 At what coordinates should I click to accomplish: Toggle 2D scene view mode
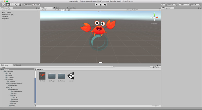pyautogui.click(x=58, y=10)
